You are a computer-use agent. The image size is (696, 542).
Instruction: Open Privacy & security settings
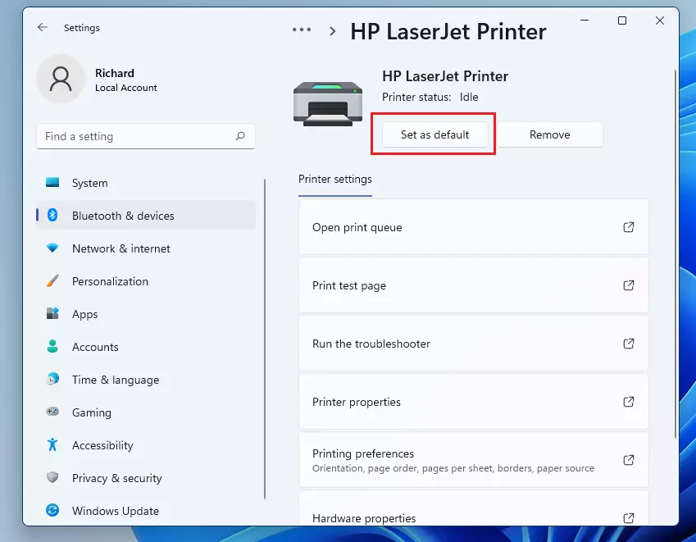click(x=146, y=479)
